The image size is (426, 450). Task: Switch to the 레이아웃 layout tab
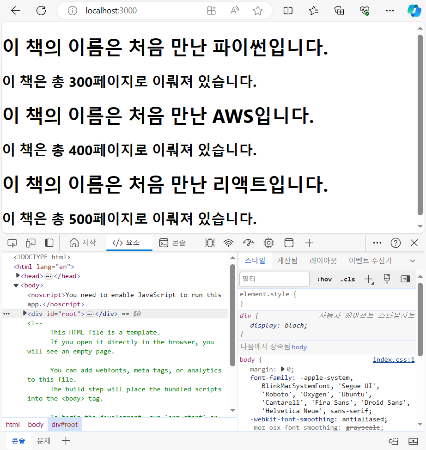point(323,261)
